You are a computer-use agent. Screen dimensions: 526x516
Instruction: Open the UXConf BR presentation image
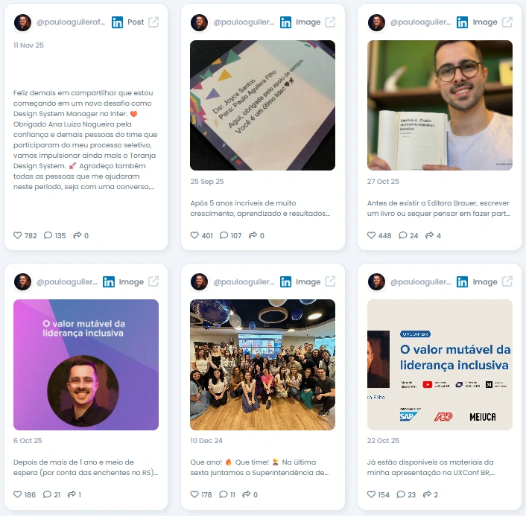[x=440, y=365]
